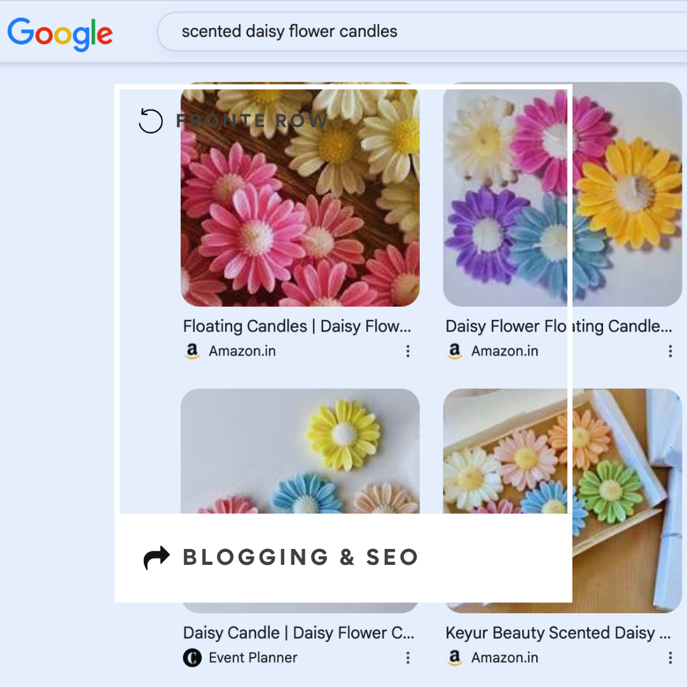The height and width of the screenshot is (687, 687).
Task: Click the share arrow icon beside BLOGGING & SEO
Action: (x=156, y=557)
